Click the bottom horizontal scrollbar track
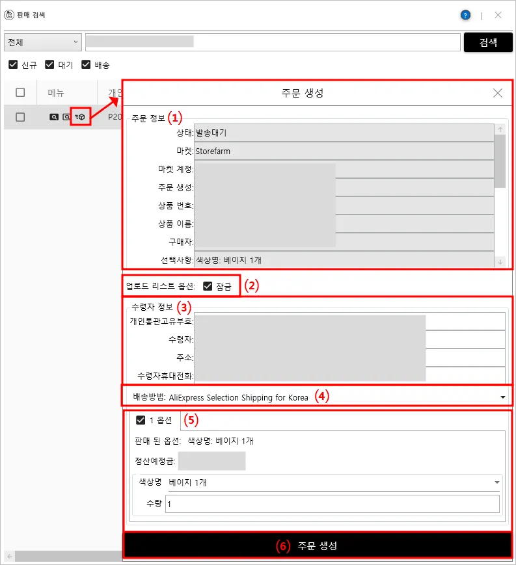The height and width of the screenshot is (565, 516). click(x=68, y=557)
